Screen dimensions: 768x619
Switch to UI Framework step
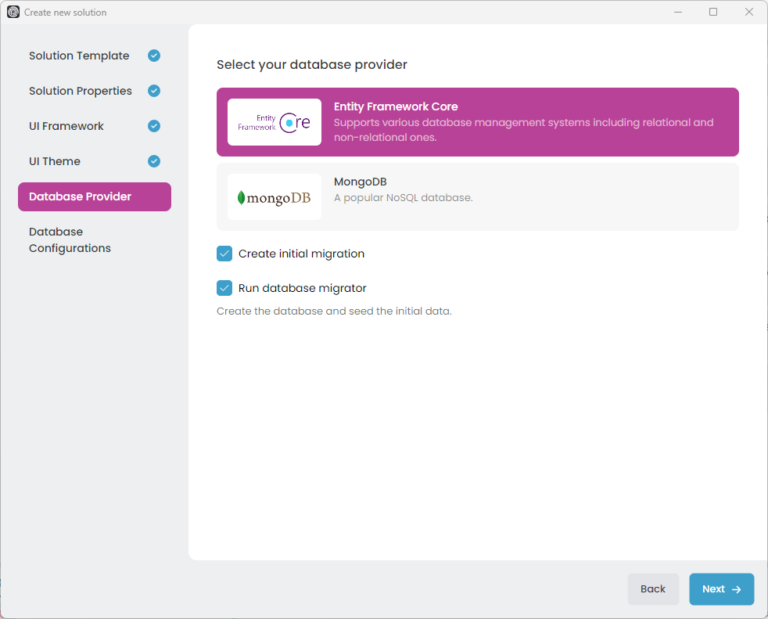[x=66, y=127]
